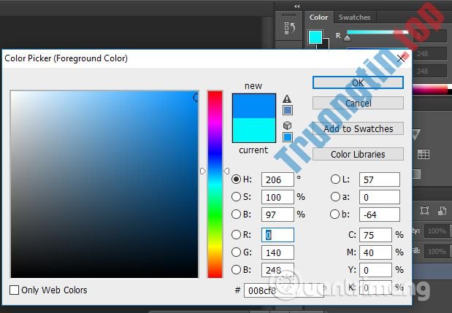Click the L field showing 57
This screenshot has height=313, width=452.
380,179
